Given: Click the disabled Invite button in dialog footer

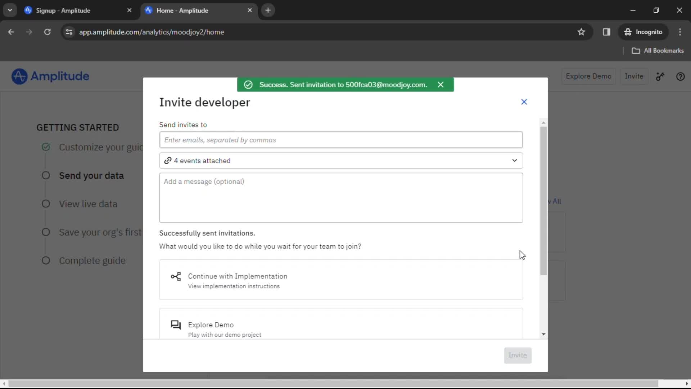Looking at the screenshot, I should click(x=518, y=355).
